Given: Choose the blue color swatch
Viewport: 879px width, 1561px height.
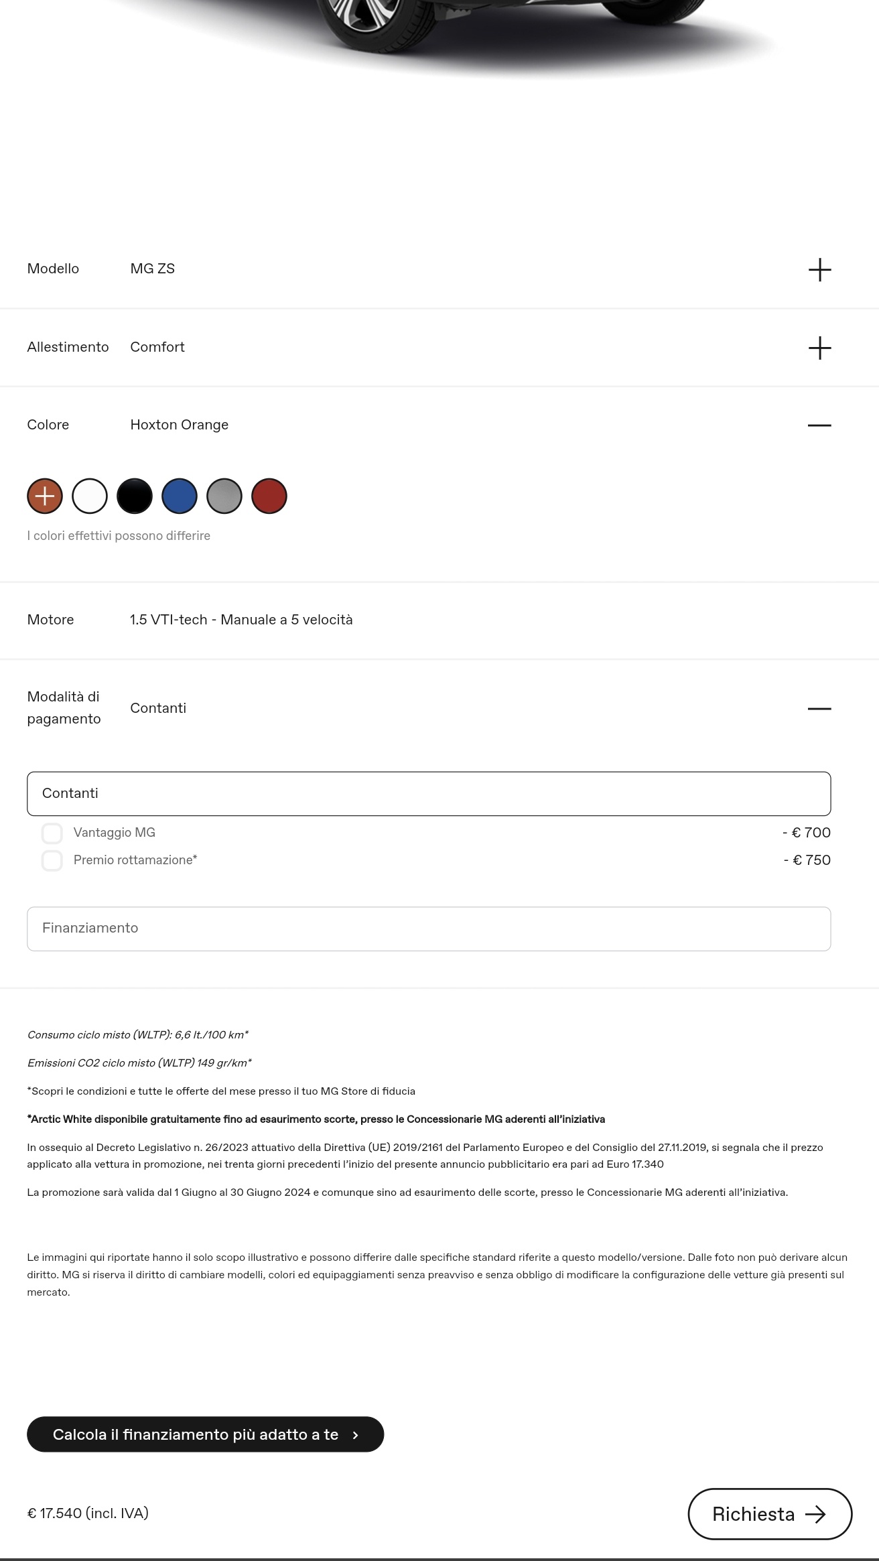Looking at the screenshot, I should pos(180,496).
